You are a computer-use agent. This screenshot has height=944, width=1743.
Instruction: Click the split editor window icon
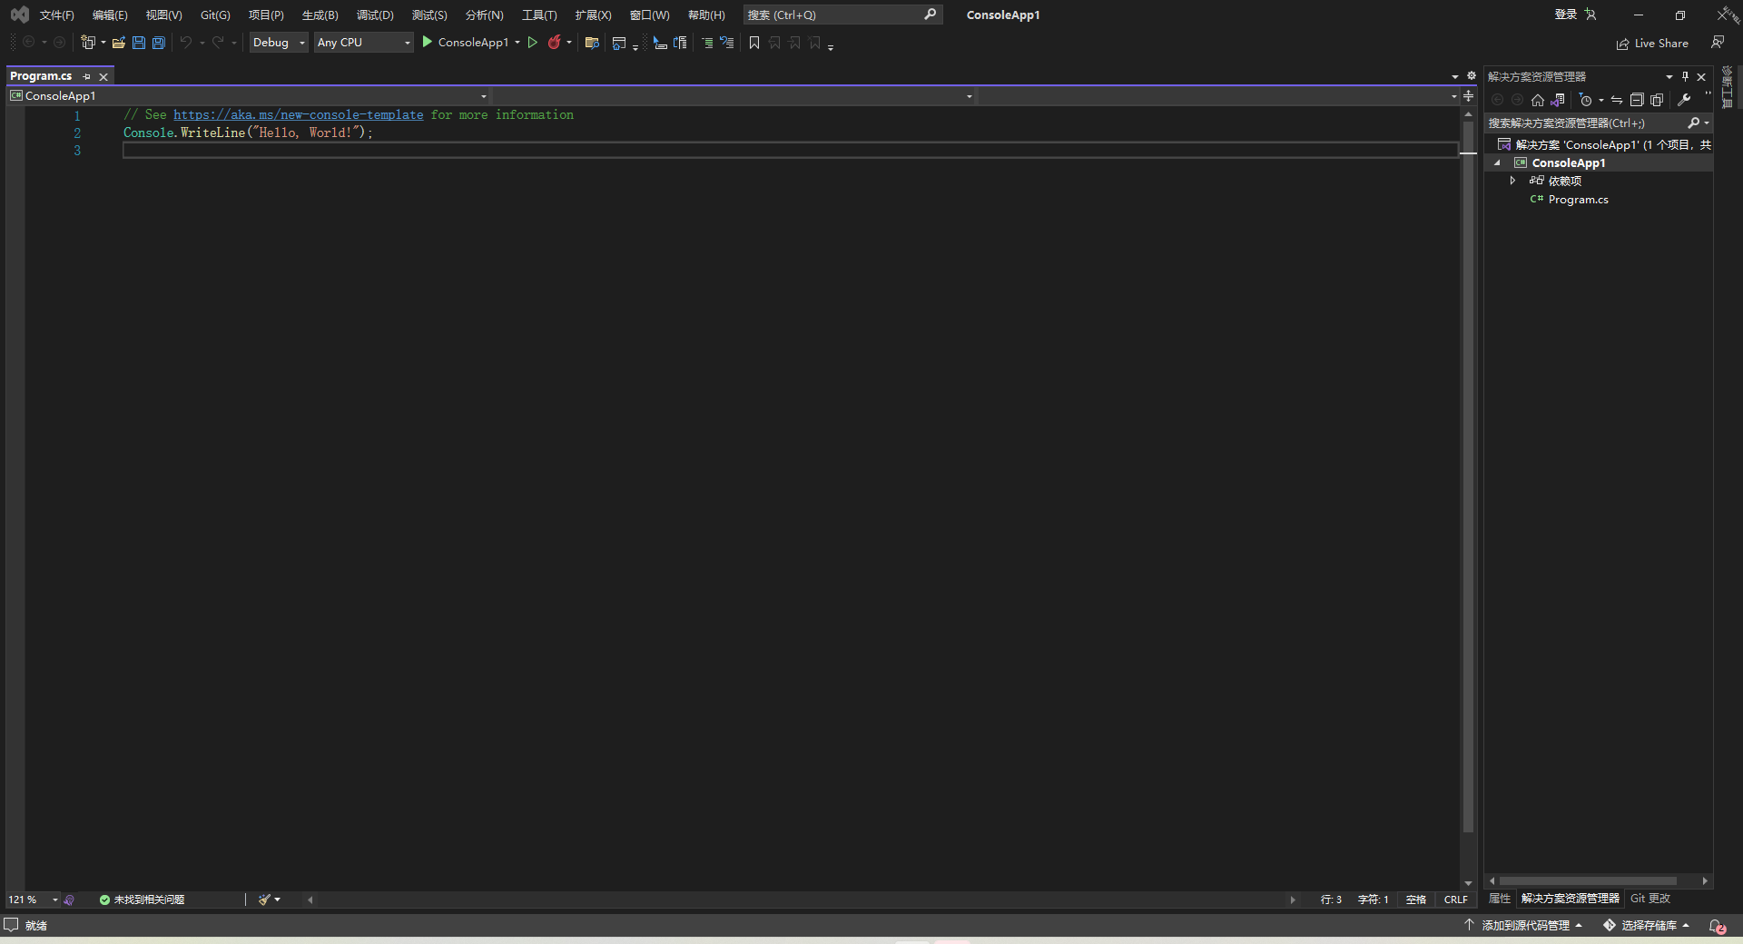click(x=1468, y=95)
